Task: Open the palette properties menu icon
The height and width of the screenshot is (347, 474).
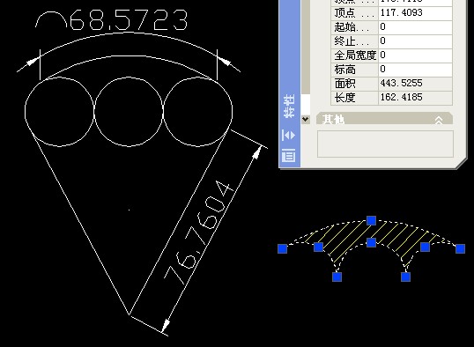Action: [288, 155]
